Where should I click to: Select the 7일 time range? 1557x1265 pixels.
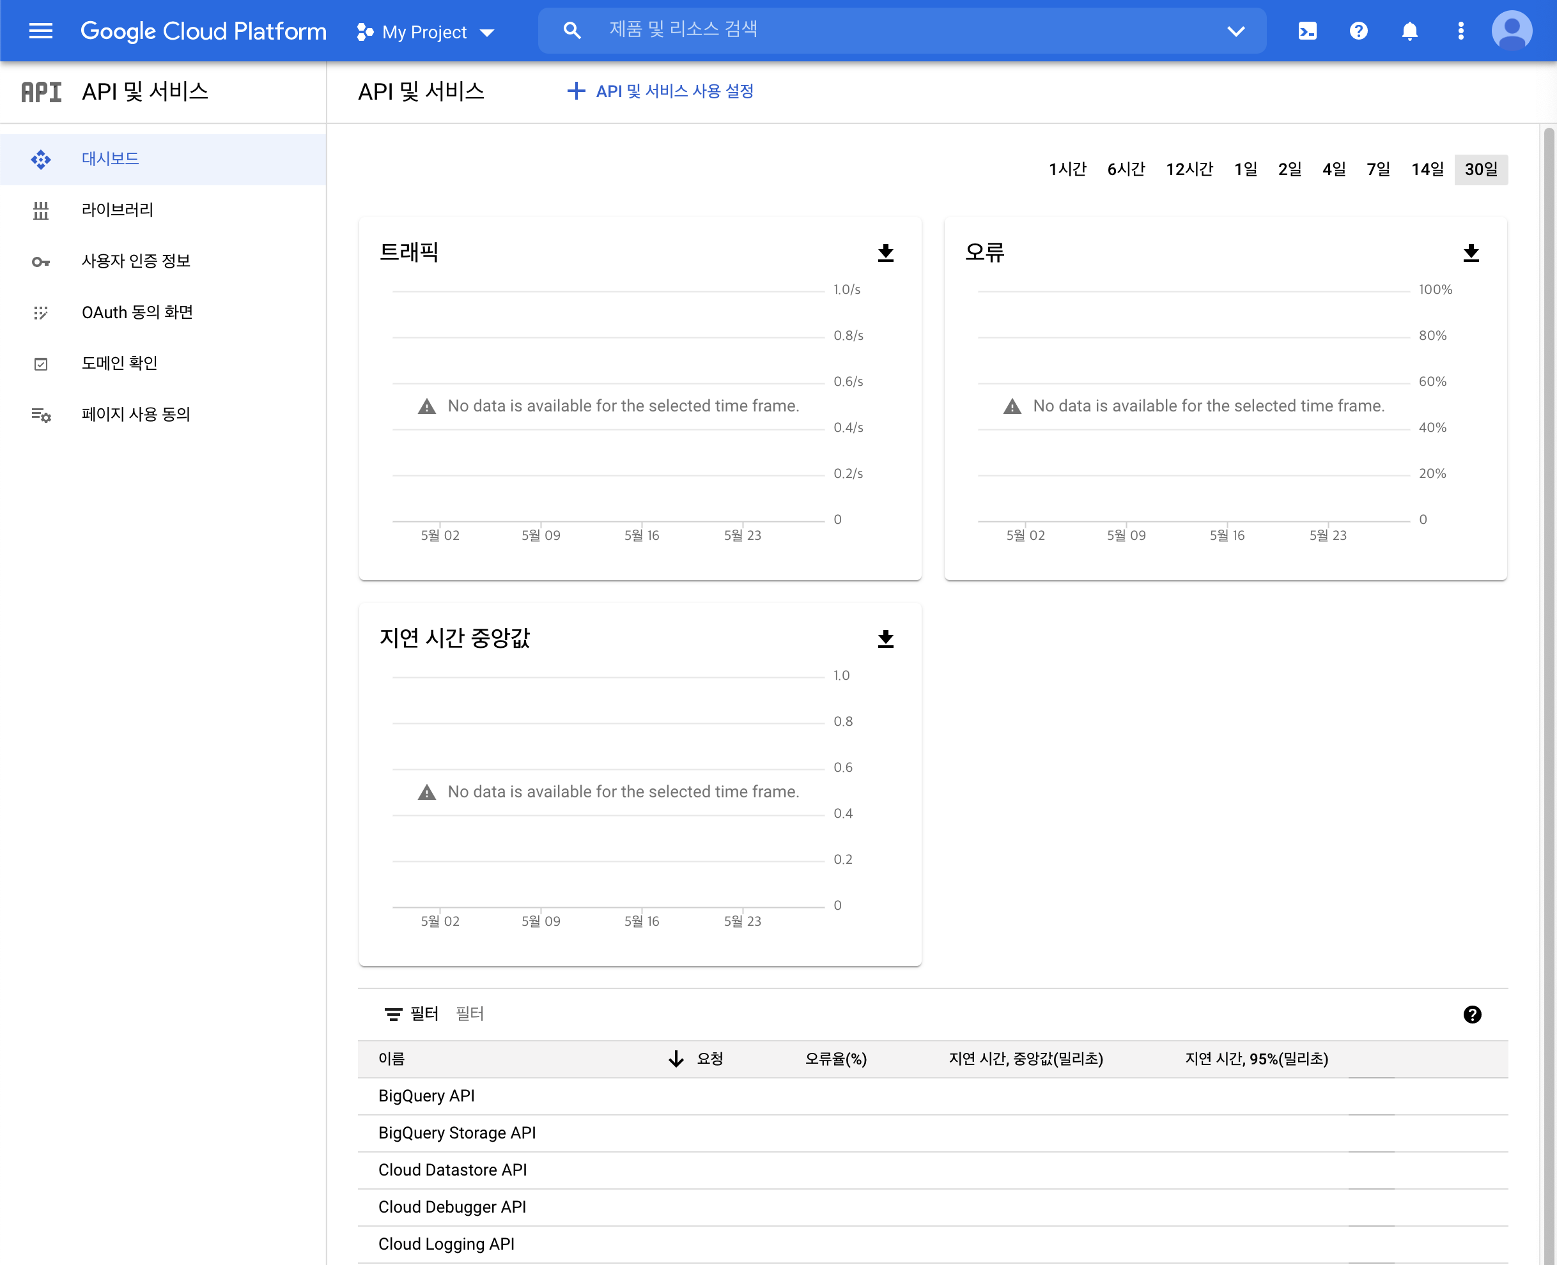pyautogui.click(x=1377, y=169)
